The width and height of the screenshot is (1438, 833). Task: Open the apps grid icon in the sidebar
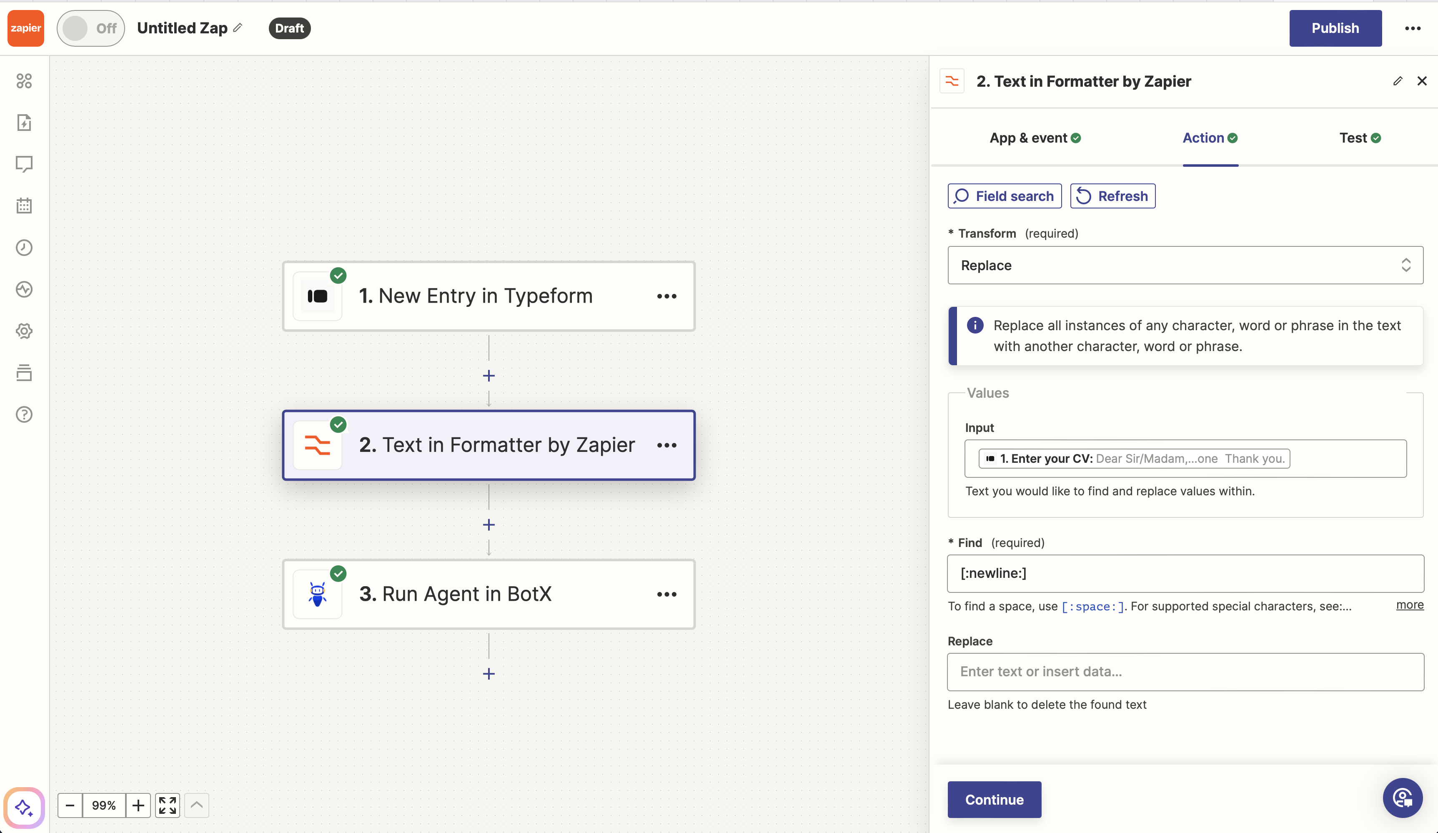pos(24,81)
